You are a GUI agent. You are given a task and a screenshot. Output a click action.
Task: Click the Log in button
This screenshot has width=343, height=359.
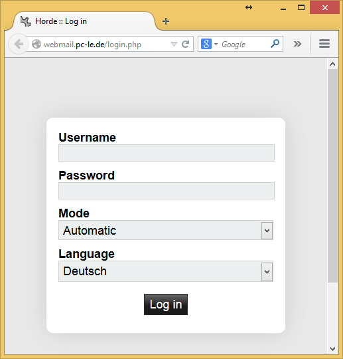tap(166, 304)
